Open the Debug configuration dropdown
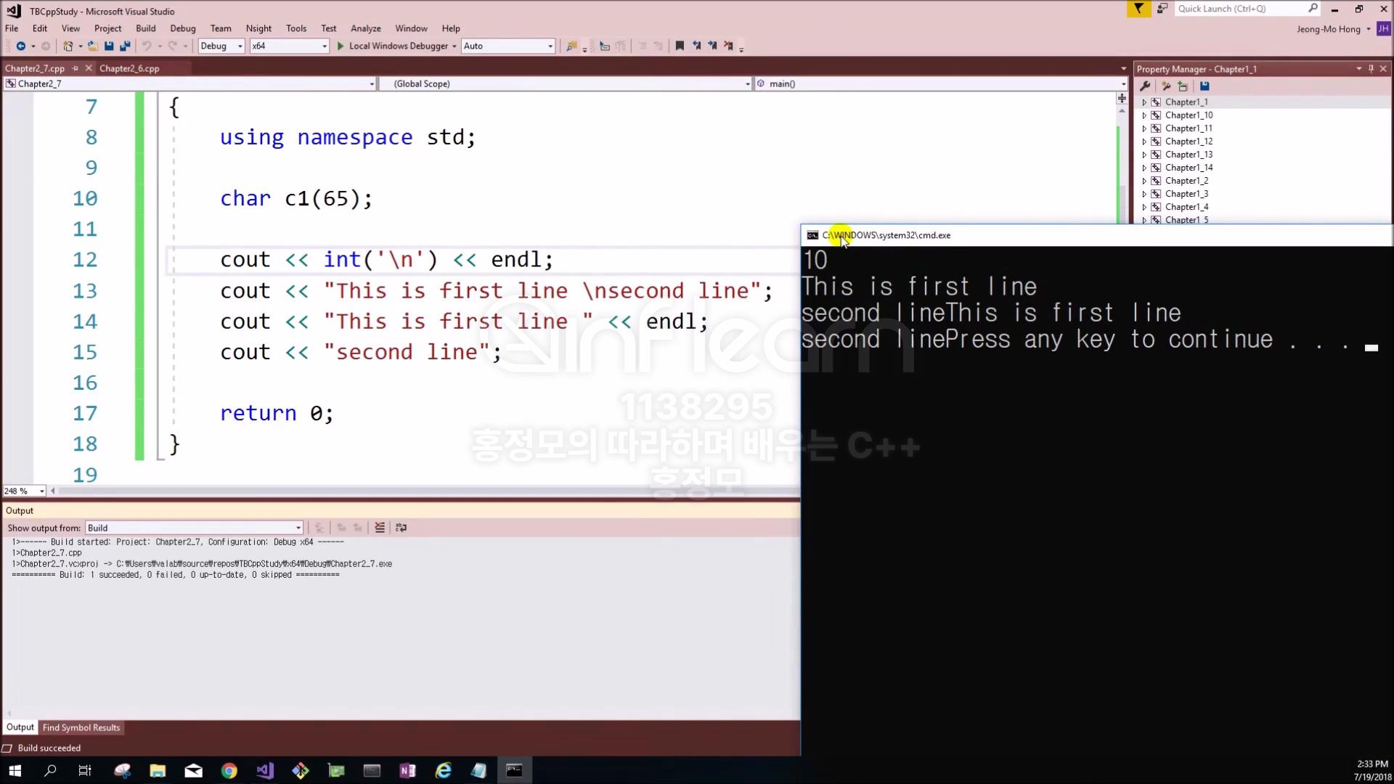The image size is (1394, 784). click(221, 46)
